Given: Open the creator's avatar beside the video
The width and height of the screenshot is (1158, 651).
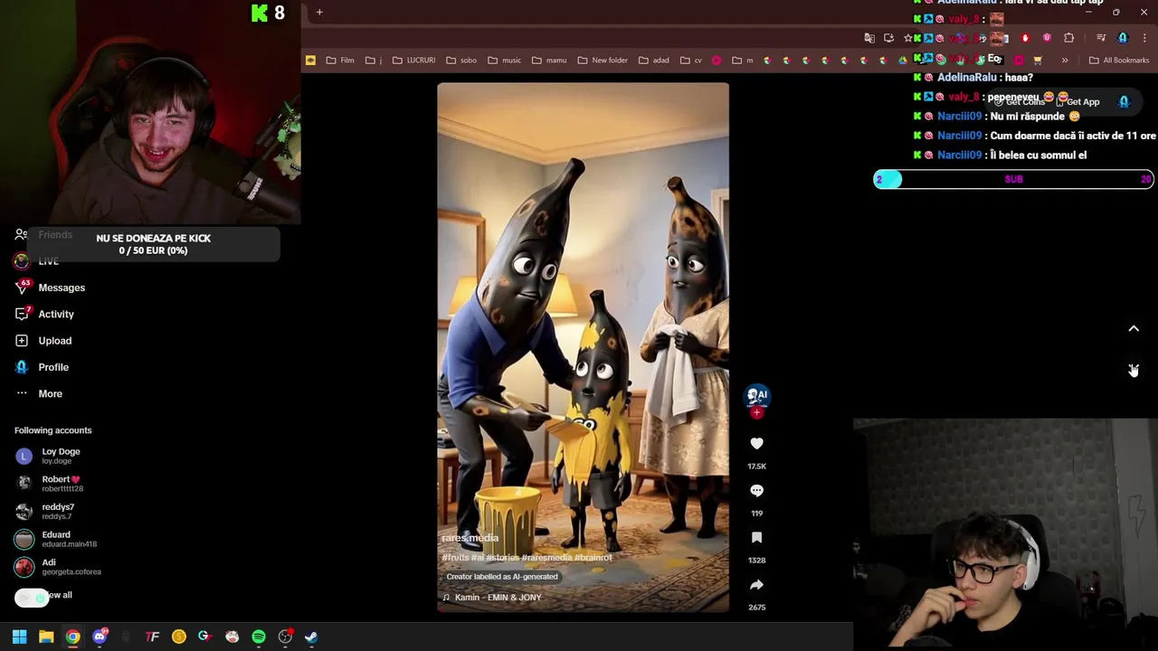Looking at the screenshot, I should coord(756,394).
